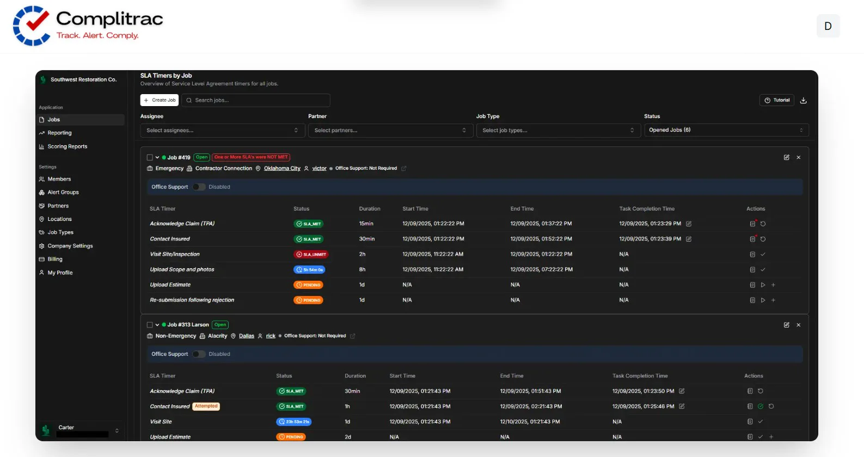Edit completion time 01:25:46 PM pencil icon

click(x=682, y=406)
